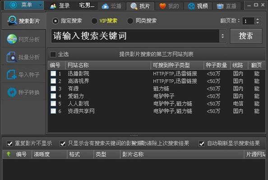Select the VIP搜索 radio option
The height and width of the screenshot is (180, 268).
coord(94,21)
